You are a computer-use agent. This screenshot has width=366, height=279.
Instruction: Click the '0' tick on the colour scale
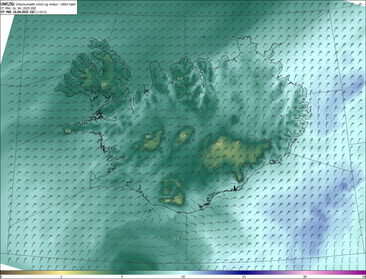[1, 277]
